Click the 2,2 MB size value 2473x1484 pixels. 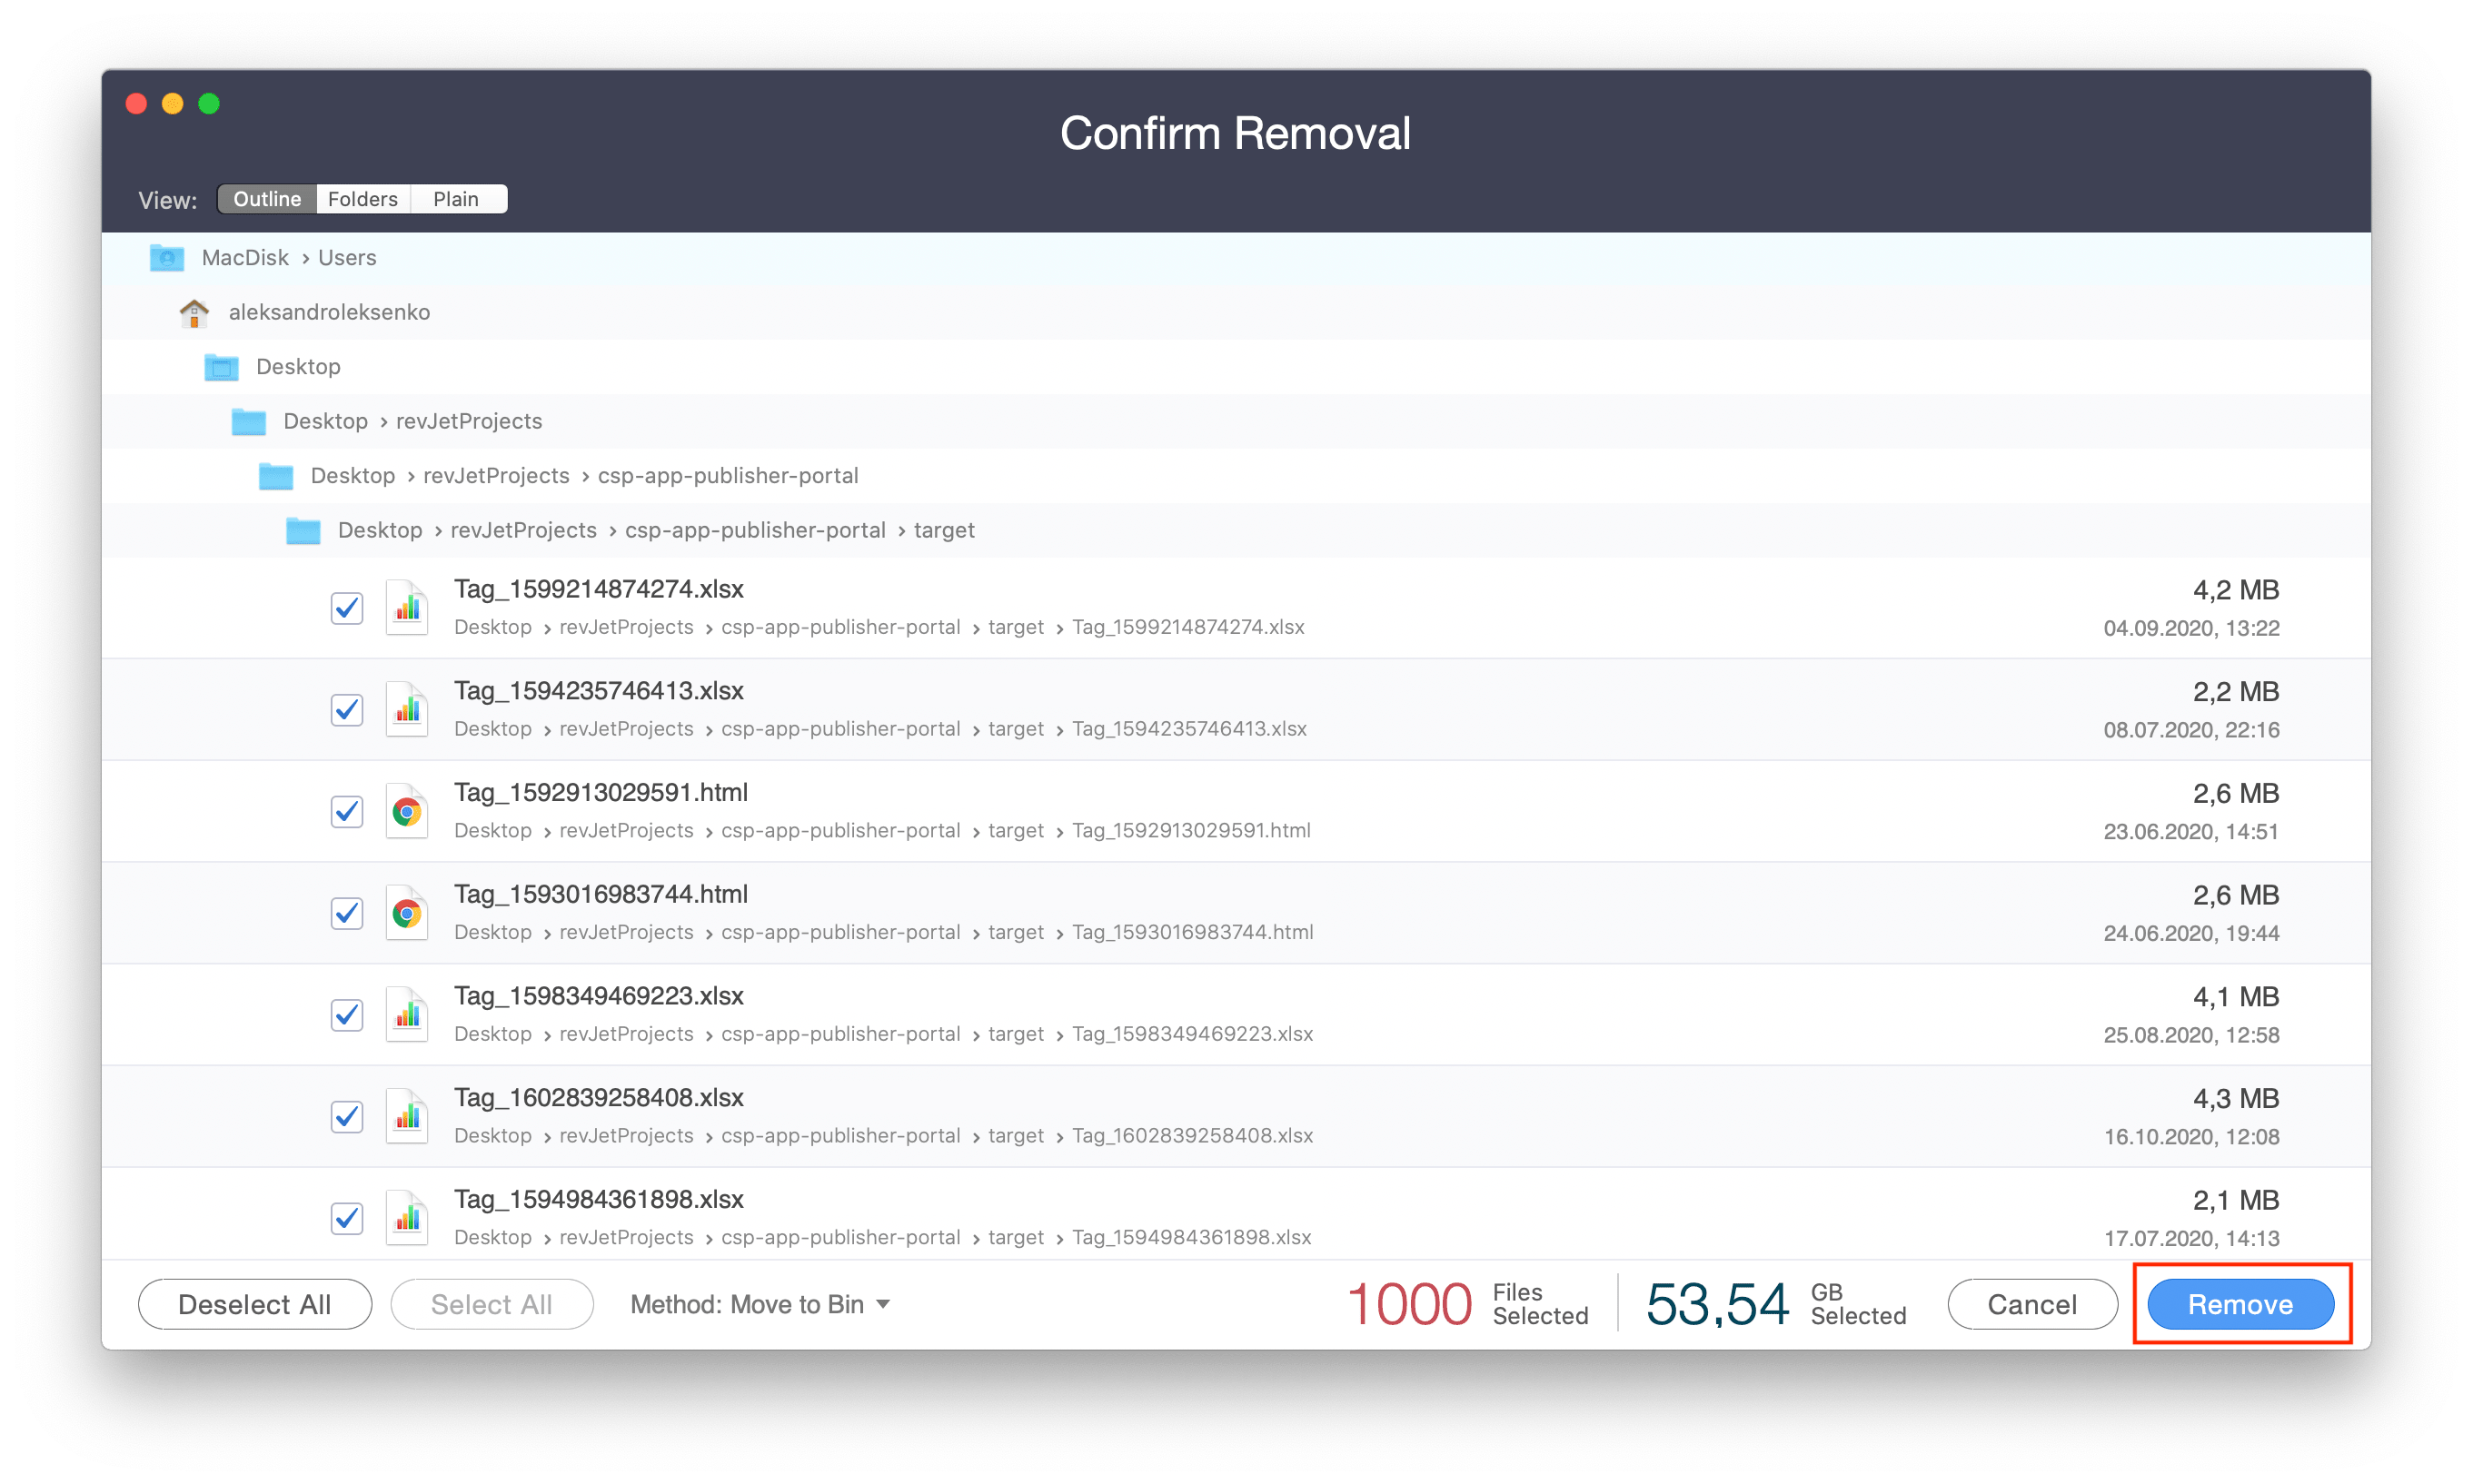[2236, 692]
